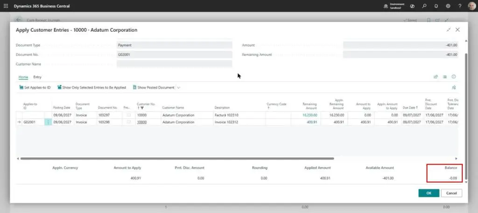Switch to the Home tab
This screenshot has width=478, height=213.
[x=23, y=77]
